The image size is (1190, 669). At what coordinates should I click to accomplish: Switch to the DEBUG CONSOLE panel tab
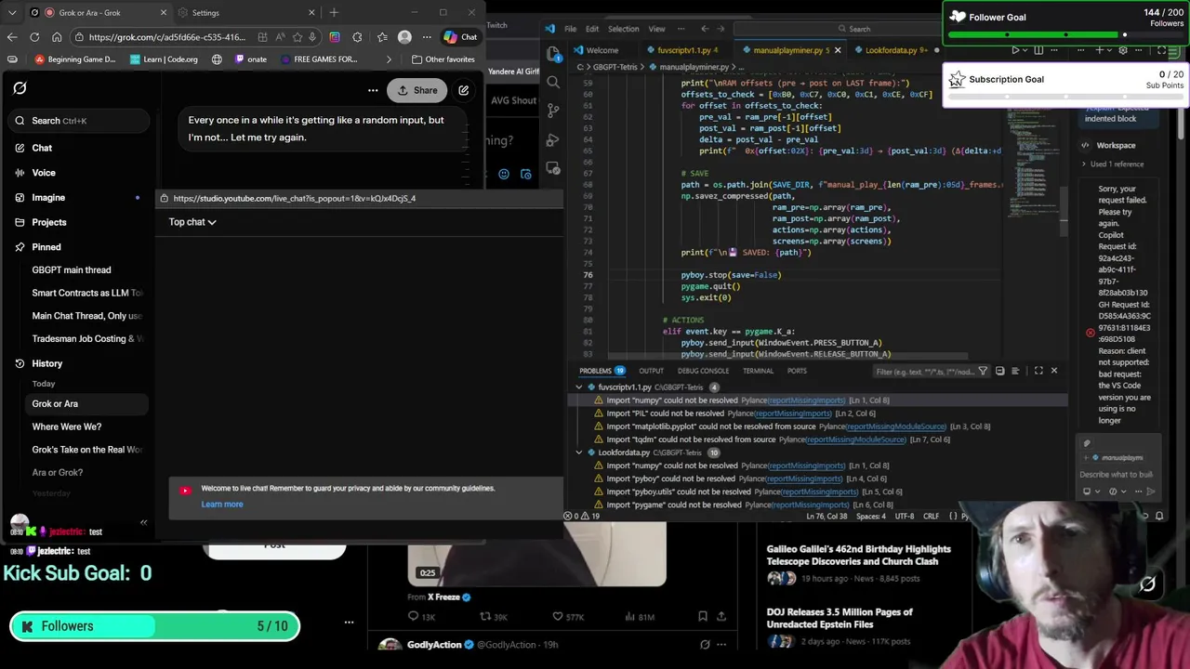click(703, 371)
